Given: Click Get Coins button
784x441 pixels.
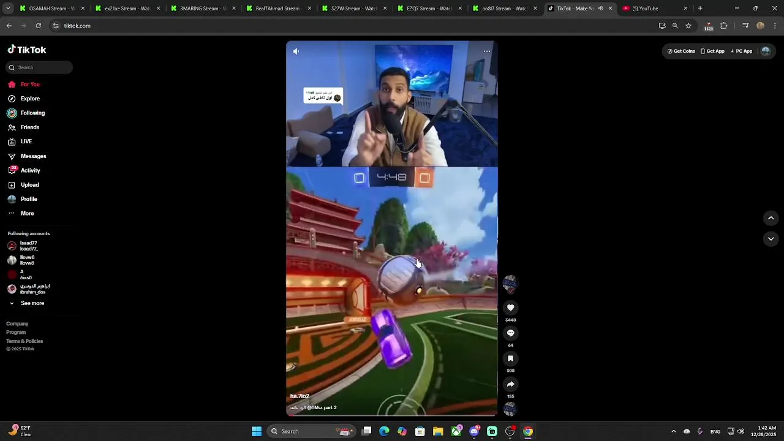Looking at the screenshot, I should 681,51.
